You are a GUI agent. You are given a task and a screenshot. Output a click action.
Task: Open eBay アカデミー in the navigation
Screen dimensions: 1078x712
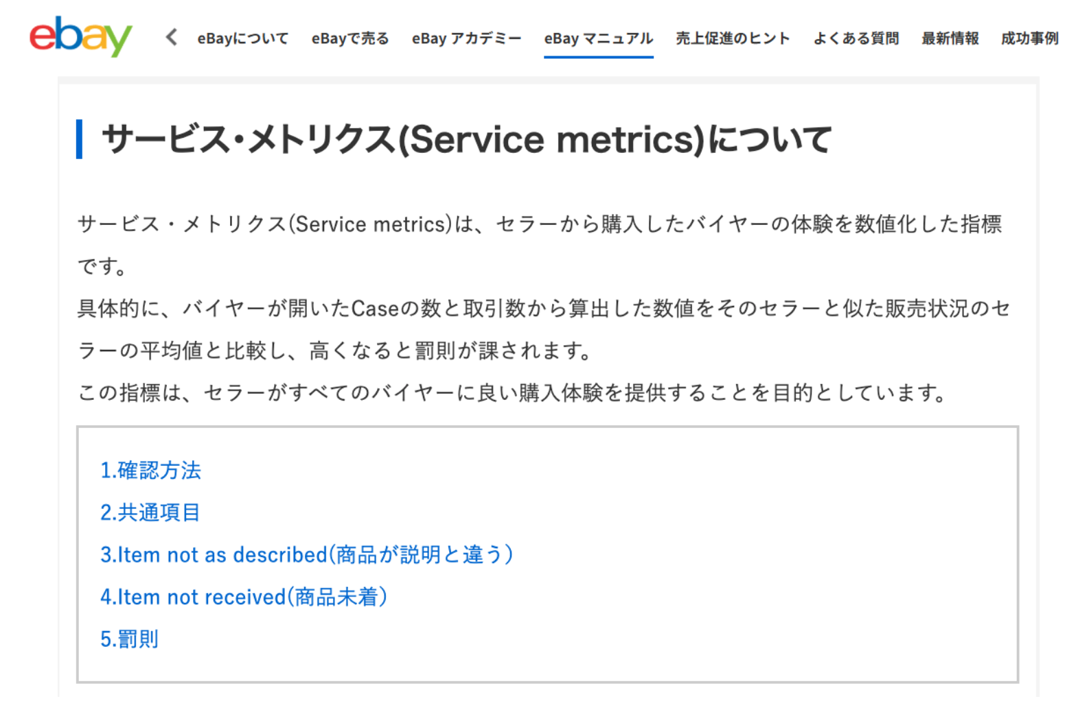(x=466, y=38)
